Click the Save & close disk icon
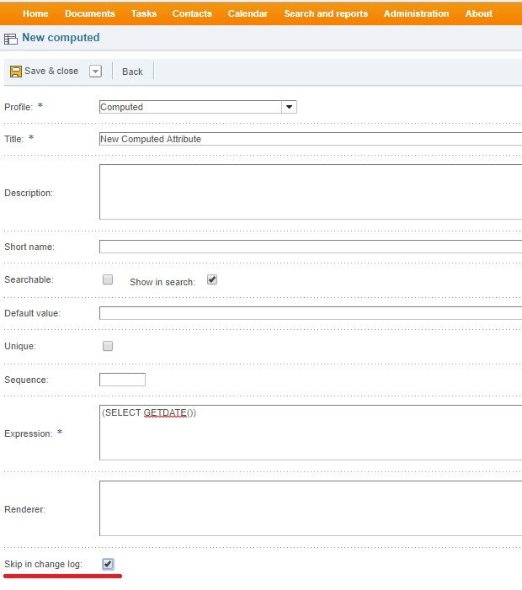 point(15,72)
